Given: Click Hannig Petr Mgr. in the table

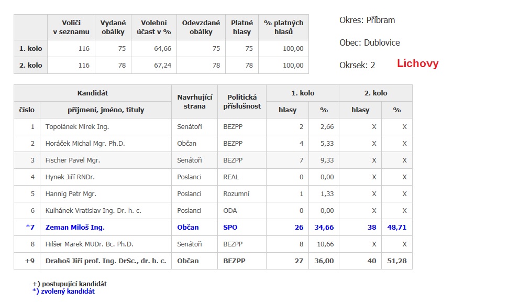Looking at the screenshot, I should (71, 193).
